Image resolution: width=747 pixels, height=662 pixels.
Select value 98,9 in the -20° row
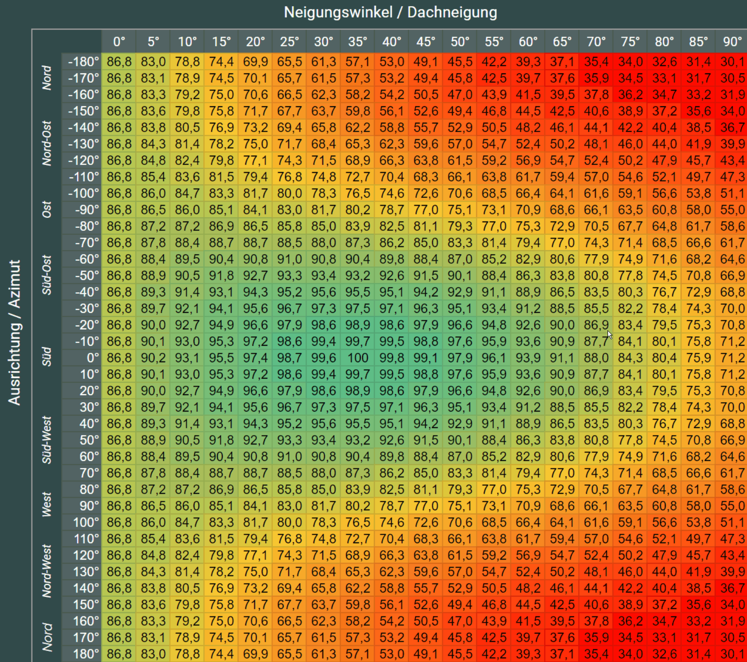358,325
